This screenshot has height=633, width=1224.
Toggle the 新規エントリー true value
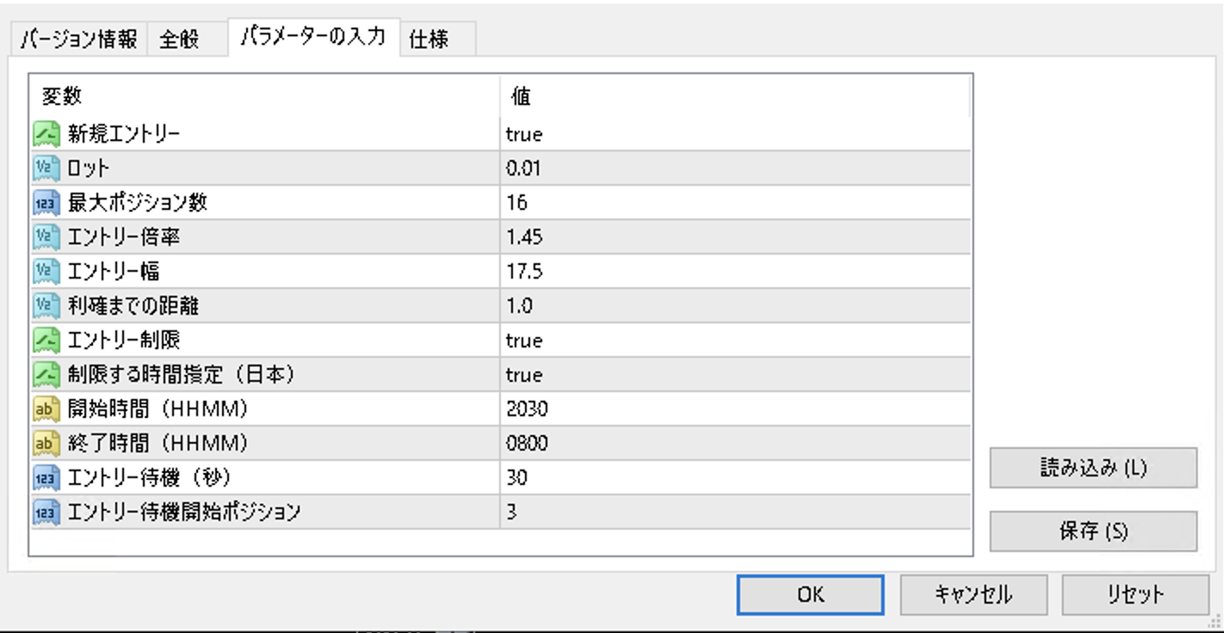[524, 134]
